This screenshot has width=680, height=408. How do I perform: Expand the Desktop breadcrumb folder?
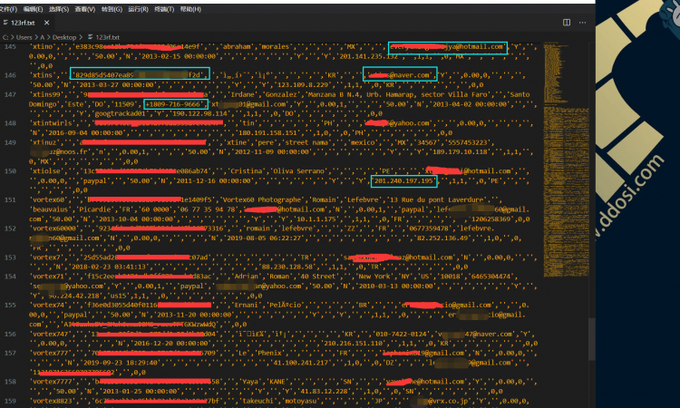coord(64,37)
